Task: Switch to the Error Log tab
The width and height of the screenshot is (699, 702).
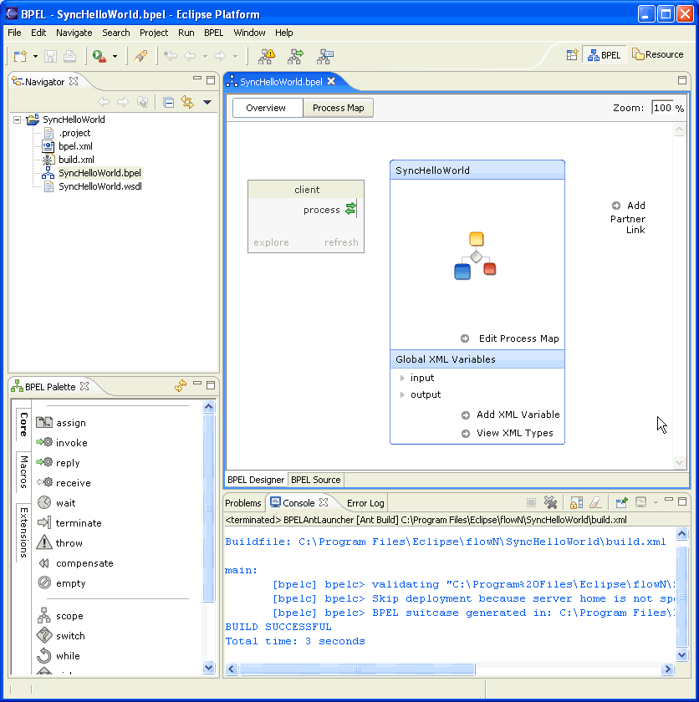Action: pyautogui.click(x=365, y=503)
